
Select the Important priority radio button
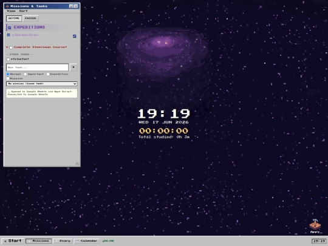26,74
